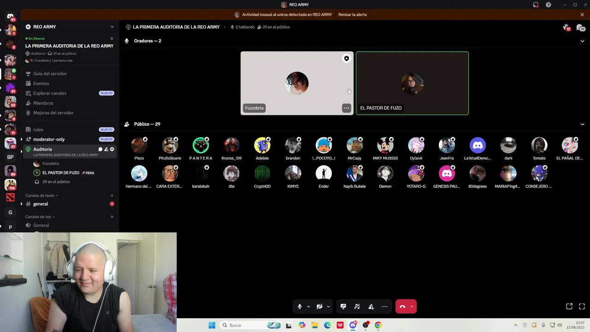Open Discord inbox icon in title bar
The image size is (590, 332).
click(536, 5)
